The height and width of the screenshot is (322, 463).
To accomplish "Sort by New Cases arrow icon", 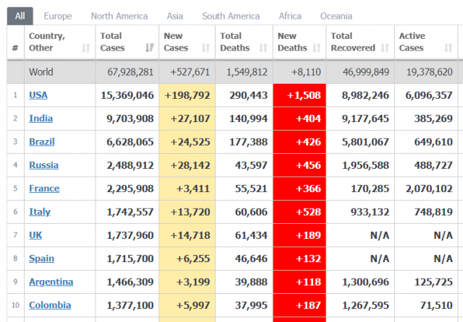I will coord(205,48).
